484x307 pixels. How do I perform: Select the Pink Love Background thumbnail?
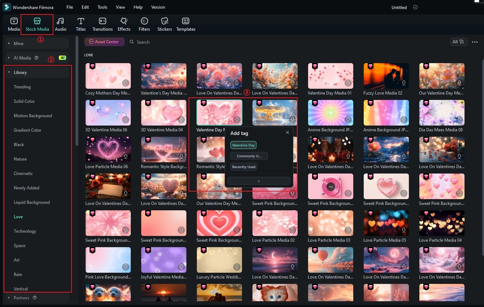pos(108,260)
